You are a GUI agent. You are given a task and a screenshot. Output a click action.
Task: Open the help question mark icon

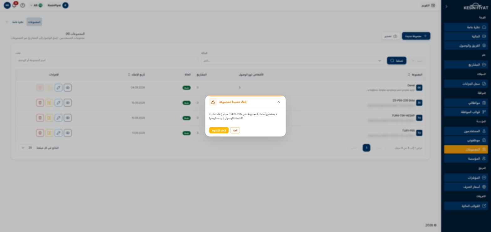click(23, 5)
